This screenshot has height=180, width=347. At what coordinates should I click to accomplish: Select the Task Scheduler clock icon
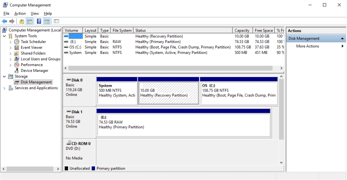click(x=17, y=42)
